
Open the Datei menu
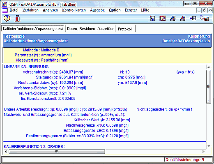click(x=14, y=10)
